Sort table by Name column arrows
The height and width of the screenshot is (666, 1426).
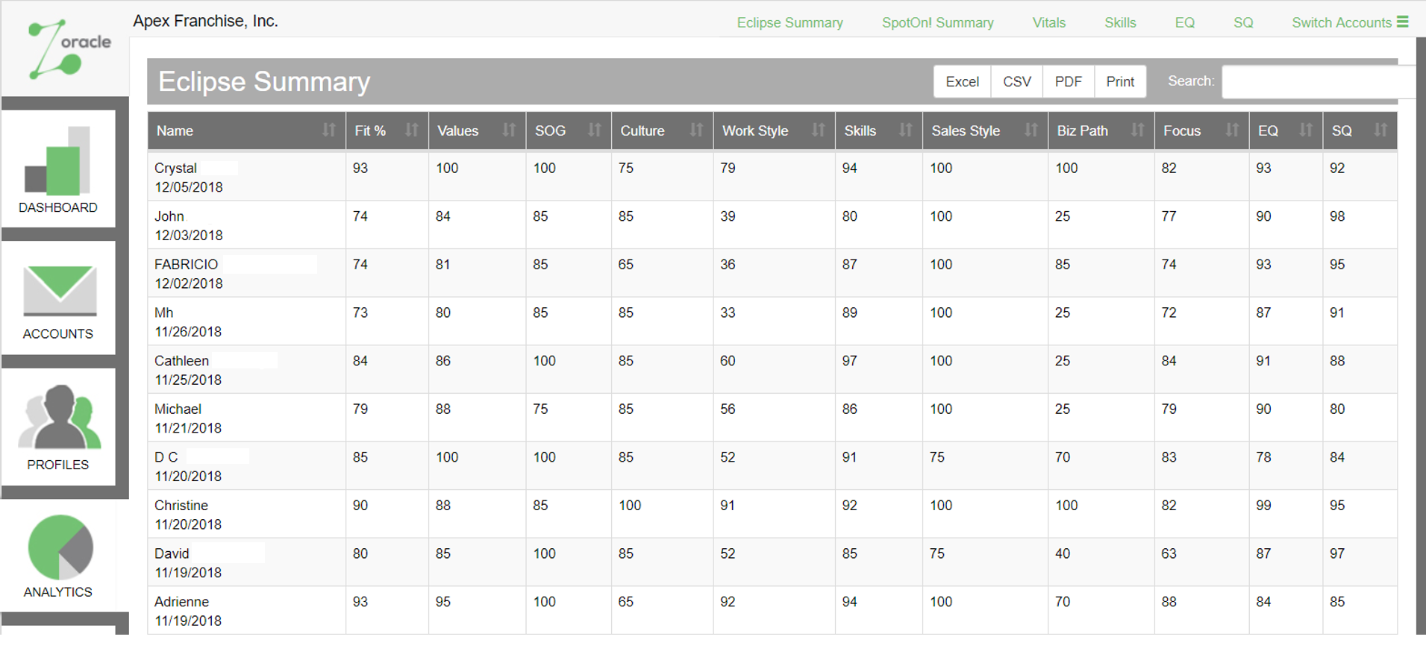(328, 131)
